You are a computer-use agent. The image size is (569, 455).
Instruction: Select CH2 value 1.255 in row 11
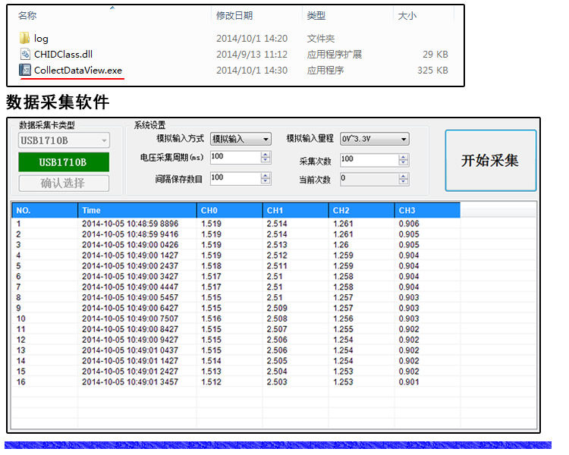[x=343, y=329]
